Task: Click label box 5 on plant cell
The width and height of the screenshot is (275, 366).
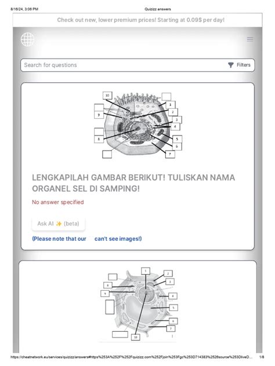Action: tap(173, 308)
